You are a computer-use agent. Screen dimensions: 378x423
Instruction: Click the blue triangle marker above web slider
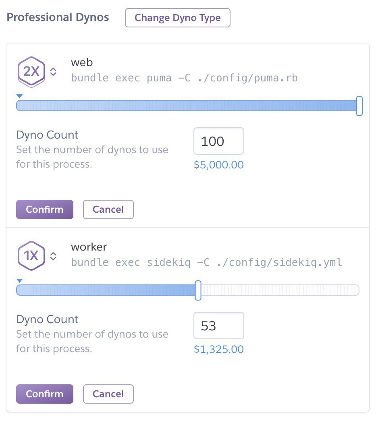coord(19,96)
